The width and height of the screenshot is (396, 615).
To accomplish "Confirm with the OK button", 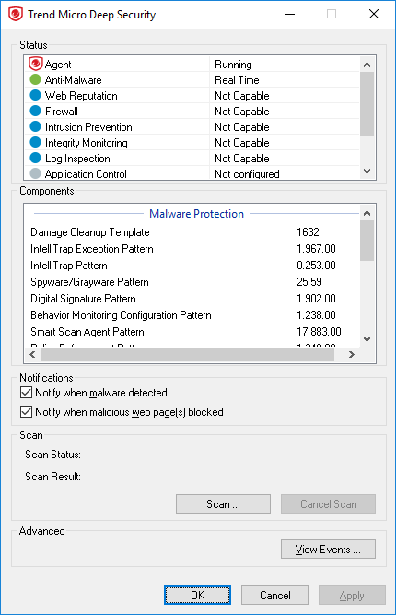I will [197, 596].
